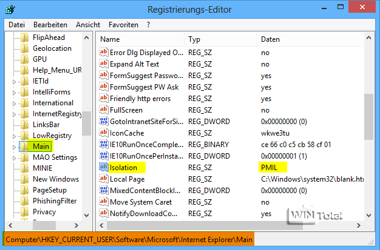Maximize the Registrierungs-Editor window

(x=341, y=7)
